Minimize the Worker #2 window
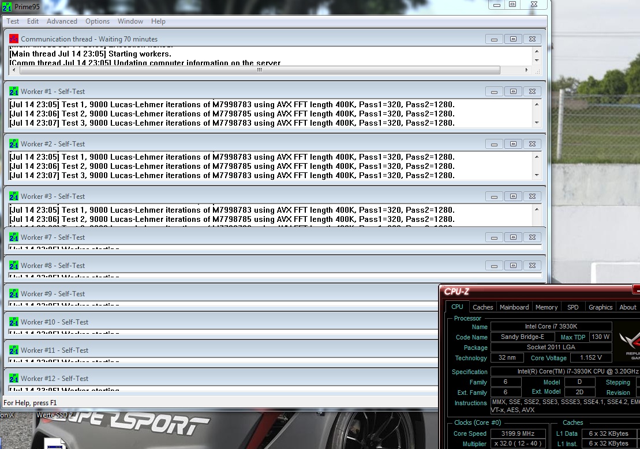The image size is (640, 449). [x=494, y=144]
